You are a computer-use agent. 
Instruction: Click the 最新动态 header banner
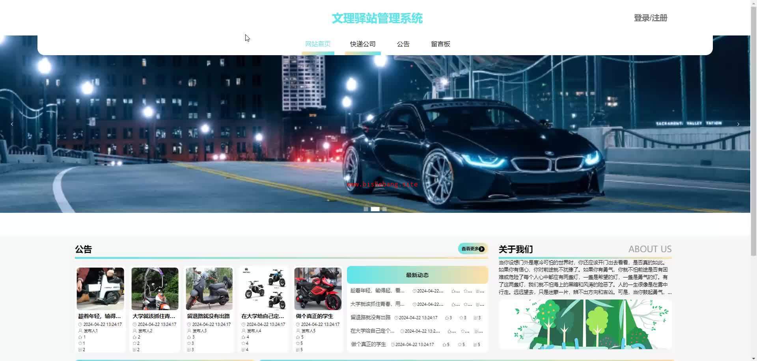coord(417,275)
